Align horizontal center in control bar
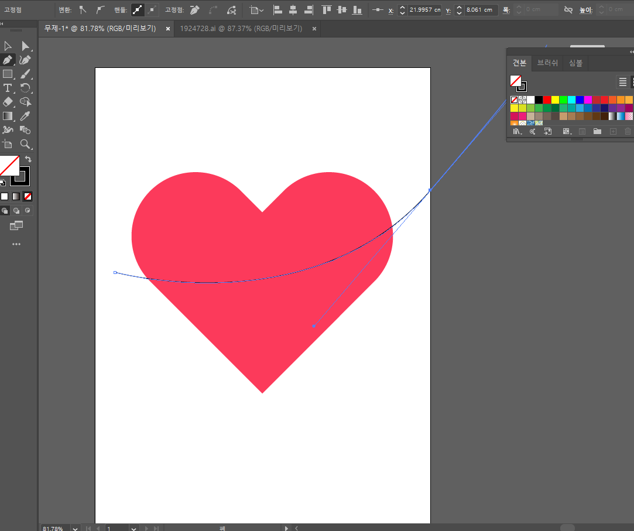 293,10
